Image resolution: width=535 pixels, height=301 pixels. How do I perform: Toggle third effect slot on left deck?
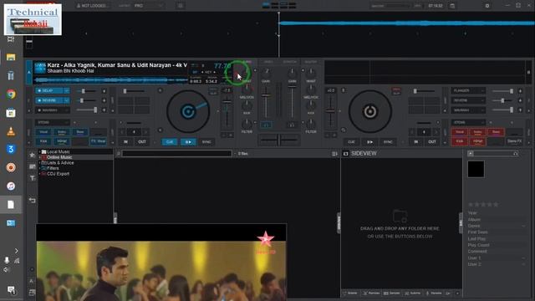coord(49,110)
